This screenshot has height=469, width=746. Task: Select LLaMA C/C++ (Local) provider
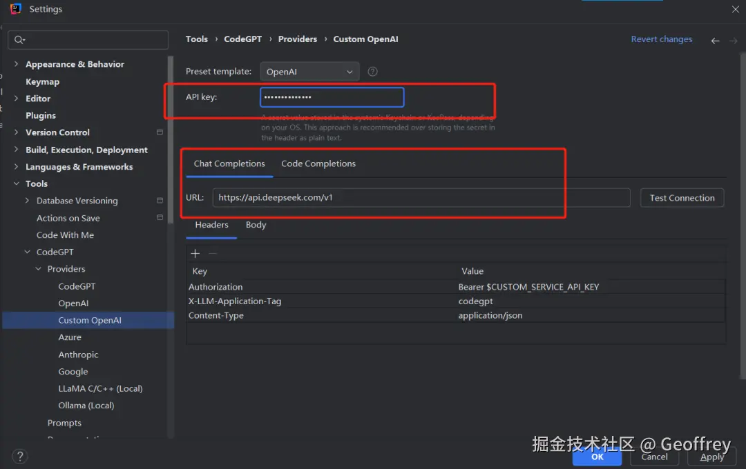click(100, 389)
